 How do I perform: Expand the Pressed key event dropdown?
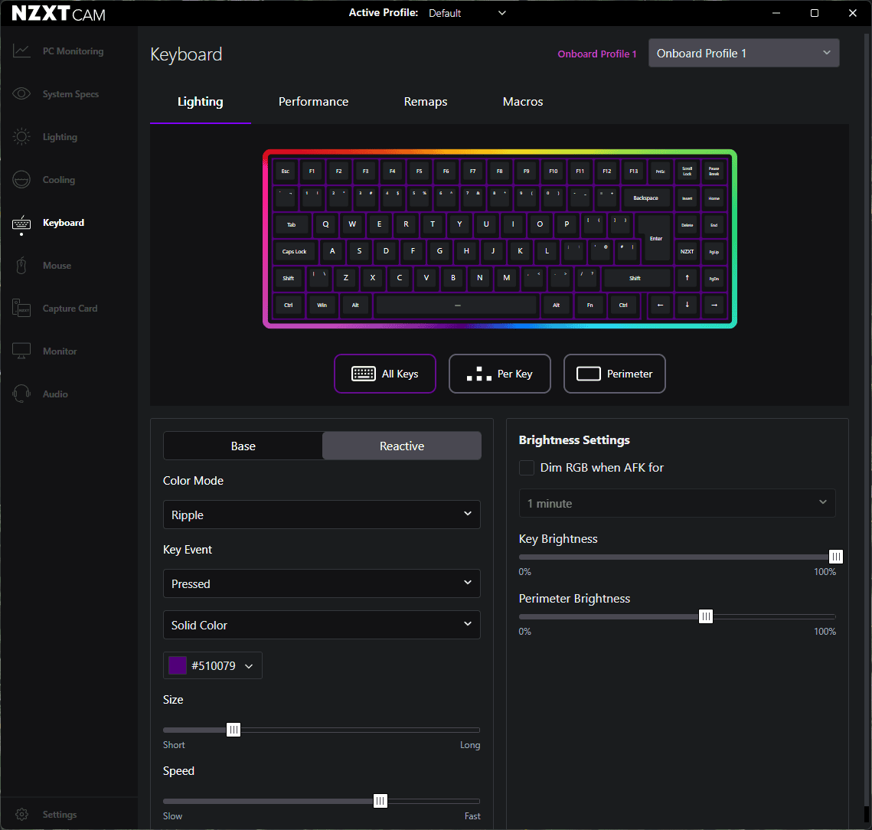(322, 583)
